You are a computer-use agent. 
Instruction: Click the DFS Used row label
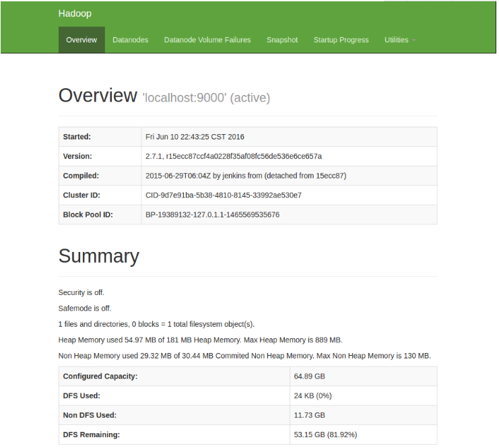[x=81, y=395]
